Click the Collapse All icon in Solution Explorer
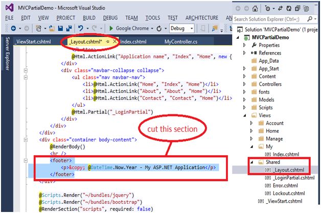The width and height of the screenshot is (321, 213). [x=297, y=8]
